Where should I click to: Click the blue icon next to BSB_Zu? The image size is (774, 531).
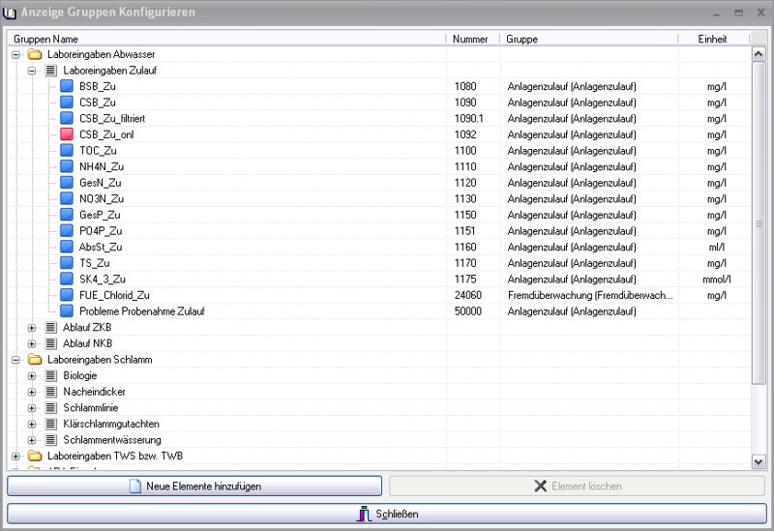(x=67, y=86)
